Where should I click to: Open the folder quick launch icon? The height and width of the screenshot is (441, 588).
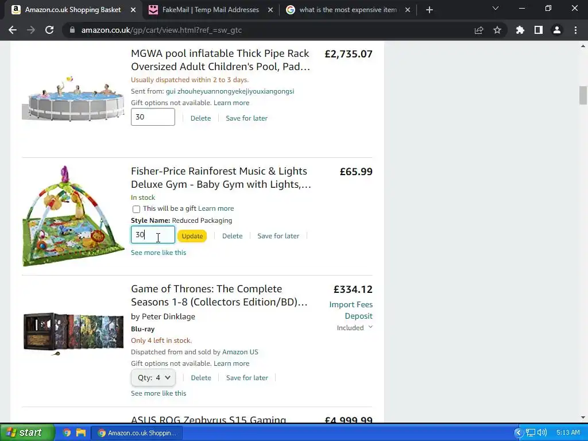pos(80,432)
